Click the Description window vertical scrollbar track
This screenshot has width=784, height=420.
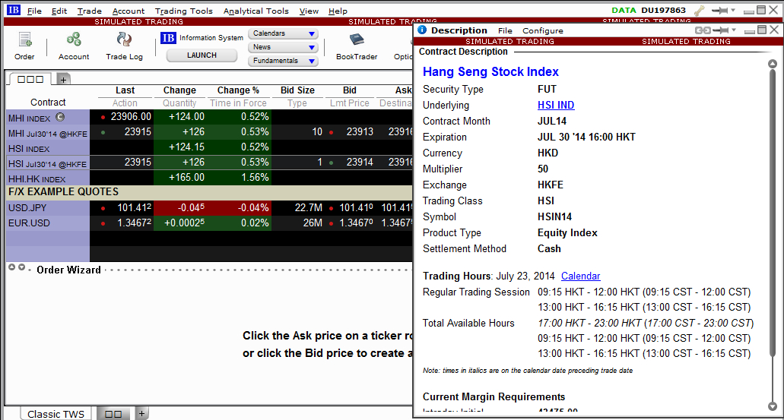pos(773,235)
